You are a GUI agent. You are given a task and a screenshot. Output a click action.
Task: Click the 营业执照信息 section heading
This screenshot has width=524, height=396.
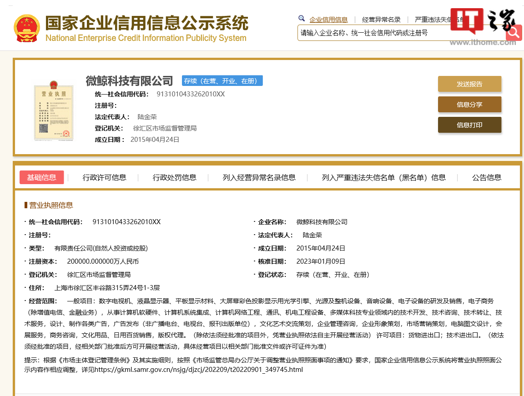(51, 205)
